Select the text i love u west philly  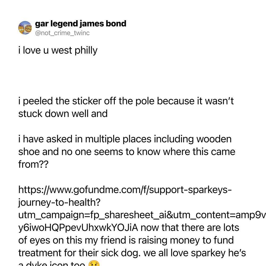pyautogui.click(x=58, y=51)
